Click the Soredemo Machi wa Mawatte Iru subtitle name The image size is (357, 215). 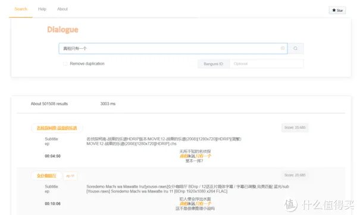point(187,186)
